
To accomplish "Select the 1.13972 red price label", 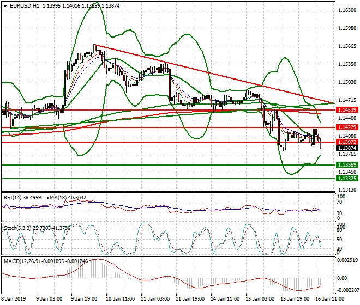I will click(347, 142).
